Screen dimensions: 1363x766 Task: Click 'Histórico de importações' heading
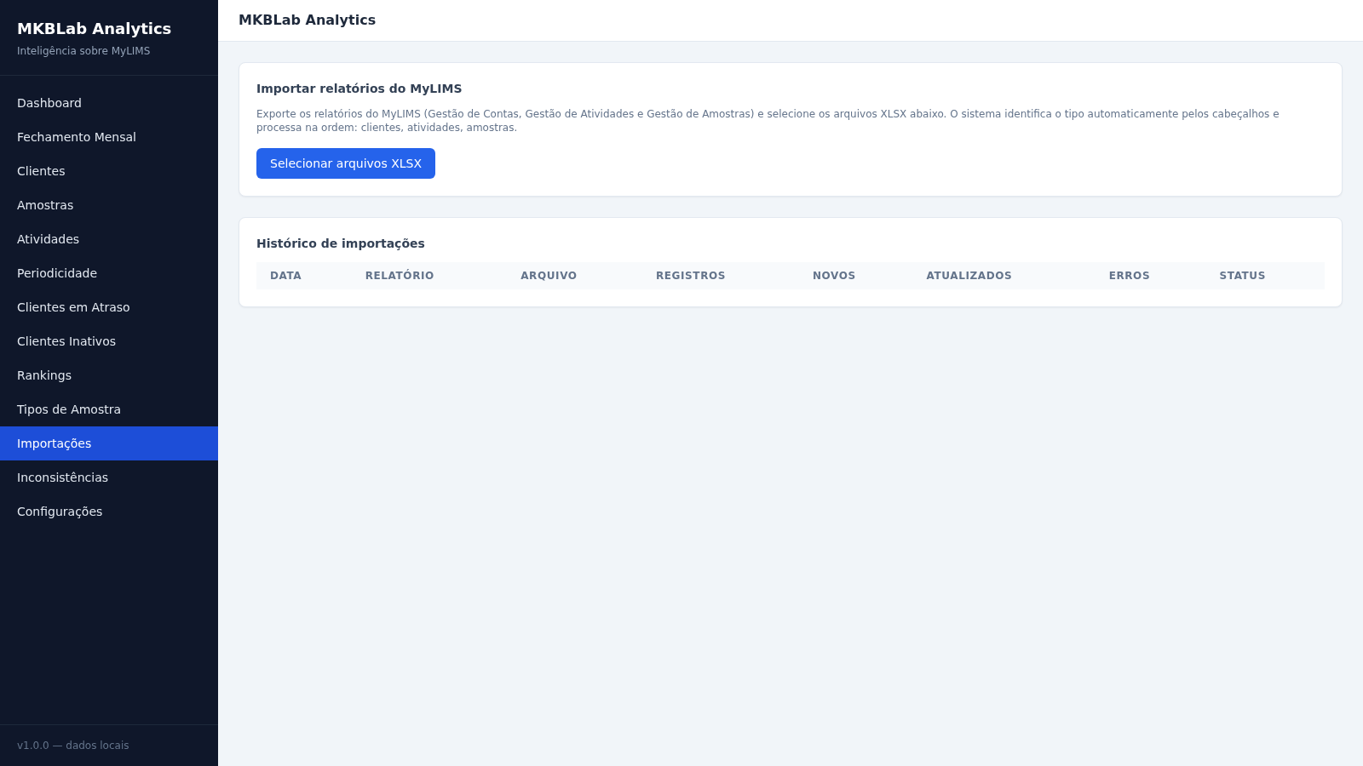pos(341,243)
